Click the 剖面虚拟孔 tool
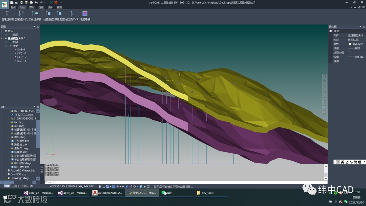The width and height of the screenshot is (366, 206). [21, 16]
